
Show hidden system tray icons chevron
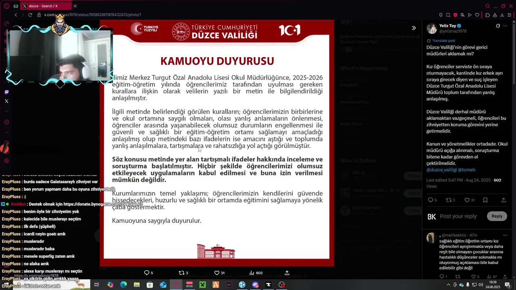click(448, 285)
